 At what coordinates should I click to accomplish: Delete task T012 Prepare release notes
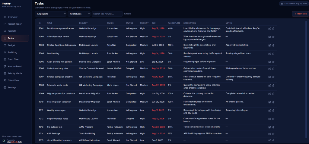273,119
